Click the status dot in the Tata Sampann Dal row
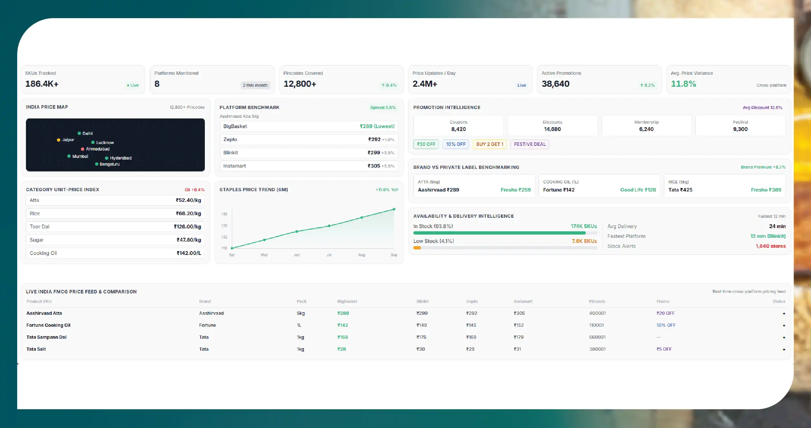 784,337
